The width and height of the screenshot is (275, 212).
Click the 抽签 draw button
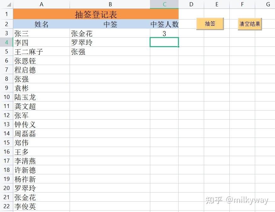tap(210, 24)
